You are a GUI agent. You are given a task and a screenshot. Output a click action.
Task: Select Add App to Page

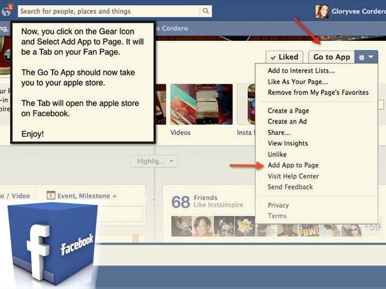click(x=293, y=165)
